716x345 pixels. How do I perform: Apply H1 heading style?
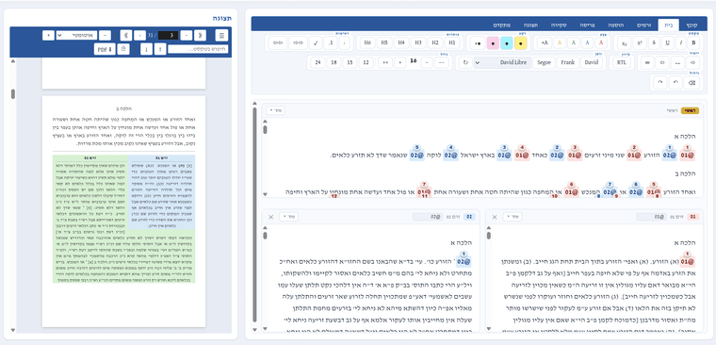(452, 43)
